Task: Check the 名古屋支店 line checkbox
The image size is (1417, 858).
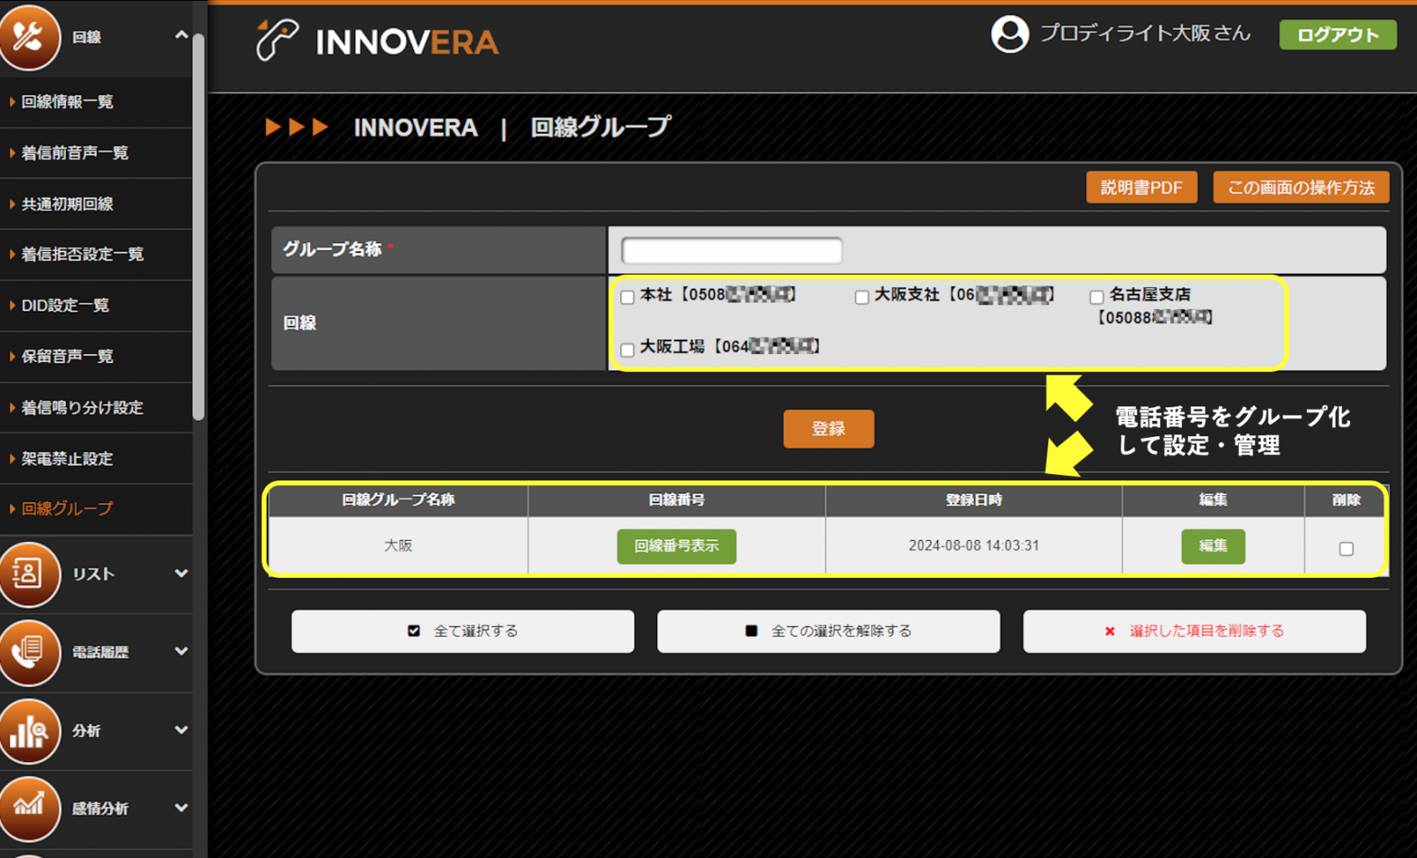Action: click(1096, 297)
